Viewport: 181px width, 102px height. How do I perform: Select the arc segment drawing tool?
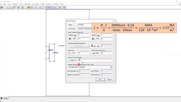point(13,7)
